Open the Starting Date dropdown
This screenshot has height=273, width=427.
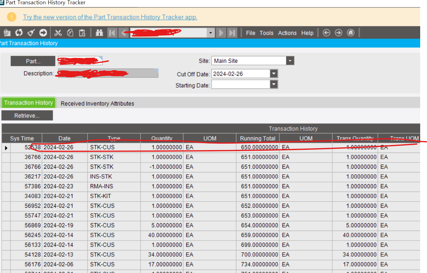272,84
